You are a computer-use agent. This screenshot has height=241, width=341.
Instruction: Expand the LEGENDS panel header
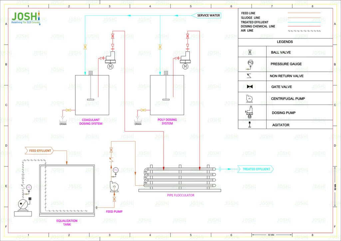point(285,42)
